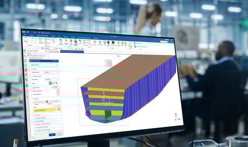The height and width of the screenshot is (147, 248).
Task: Click the Edit Section ribbon icon
Action: tap(71, 42)
